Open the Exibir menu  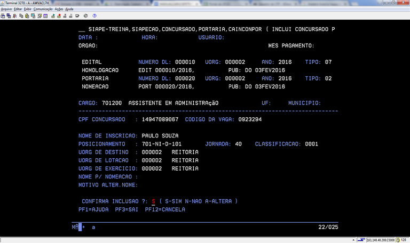click(28, 9)
